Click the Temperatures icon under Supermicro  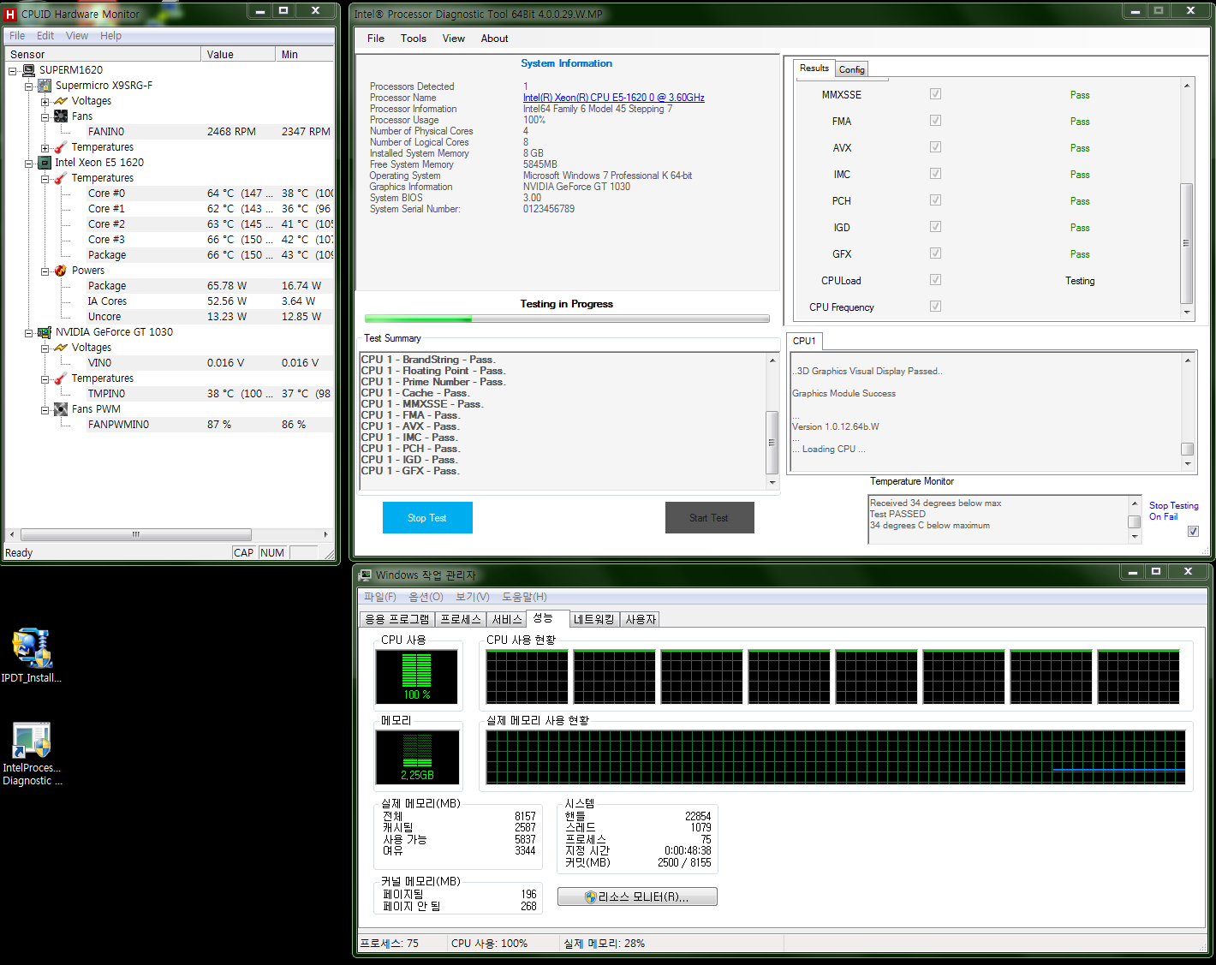pyautogui.click(x=61, y=147)
